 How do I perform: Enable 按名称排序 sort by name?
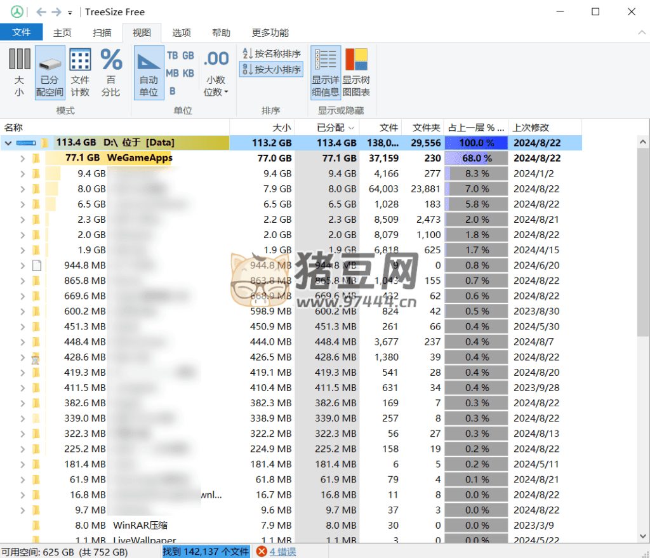tap(271, 54)
